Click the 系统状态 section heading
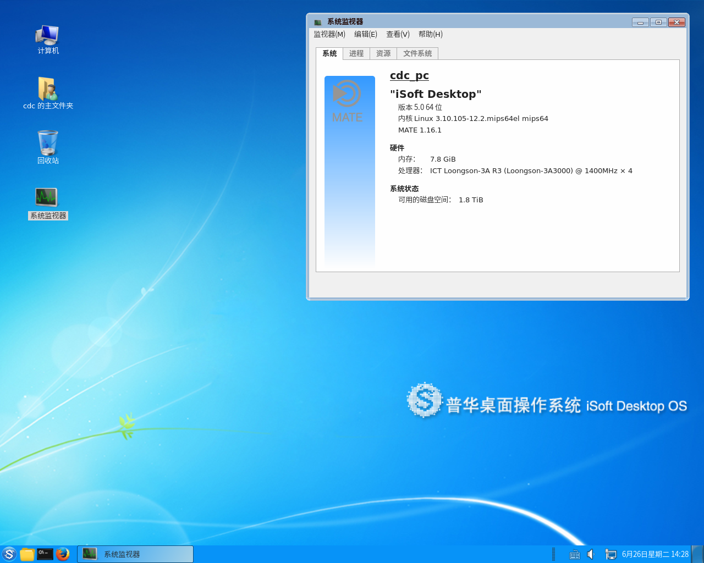704x563 pixels. (404, 189)
